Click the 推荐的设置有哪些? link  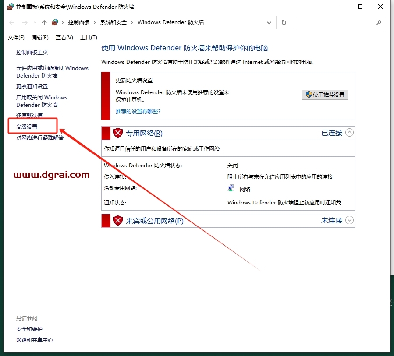pos(138,112)
